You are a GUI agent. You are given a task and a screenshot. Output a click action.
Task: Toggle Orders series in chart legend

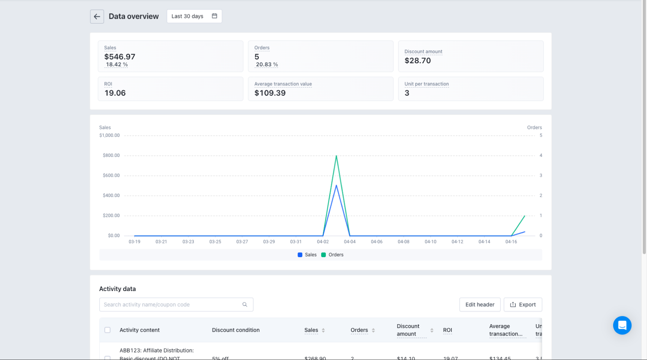coord(332,255)
